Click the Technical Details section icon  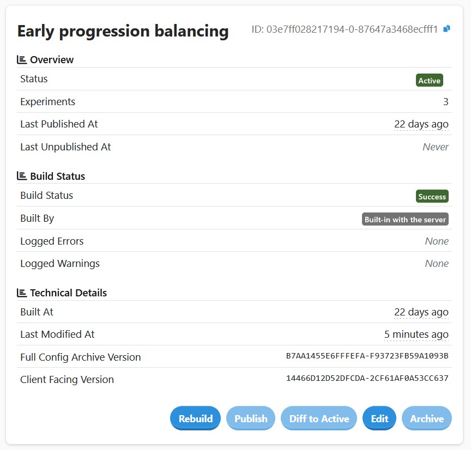click(x=22, y=293)
